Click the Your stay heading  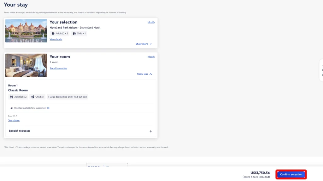point(16,5)
